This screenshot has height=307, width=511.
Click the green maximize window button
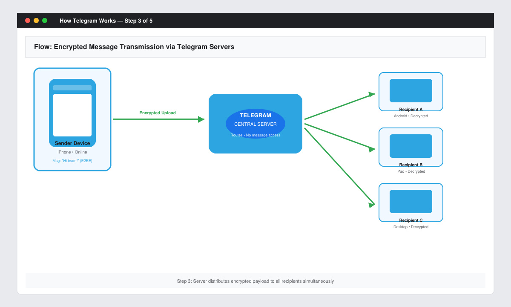[45, 20]
